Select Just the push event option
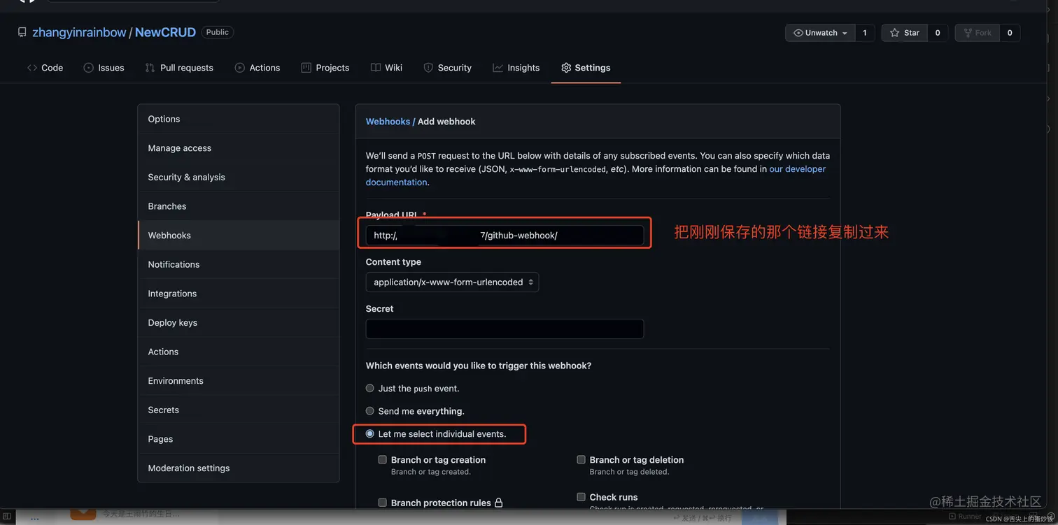Screen dimensions: 1058x525 point(370,388)
